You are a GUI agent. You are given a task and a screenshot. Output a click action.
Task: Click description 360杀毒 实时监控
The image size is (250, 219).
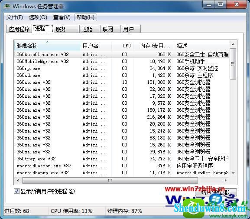click(197, 68)
